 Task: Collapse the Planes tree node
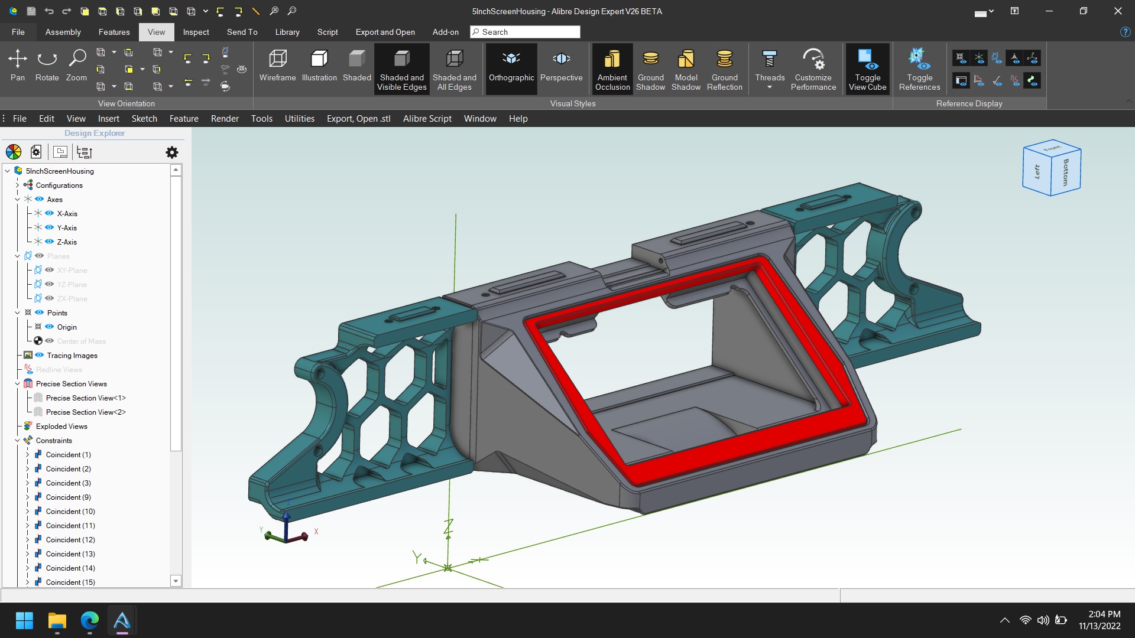(x=17, y=256)
